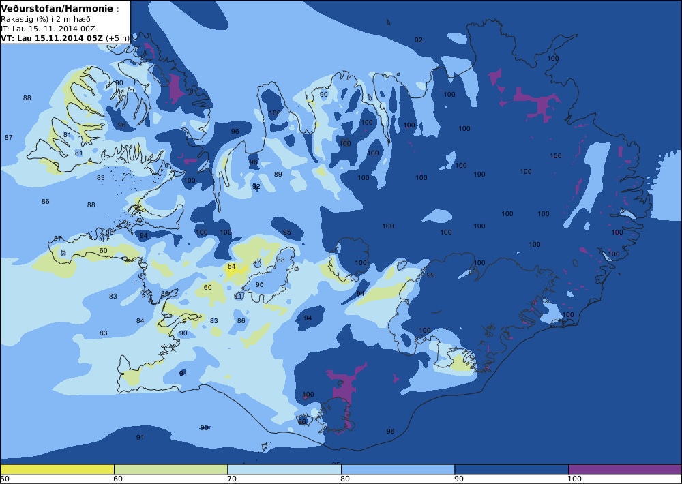Click the '95' humidity value on the map
Screen dimensions: 682x484
pos(286,232)
